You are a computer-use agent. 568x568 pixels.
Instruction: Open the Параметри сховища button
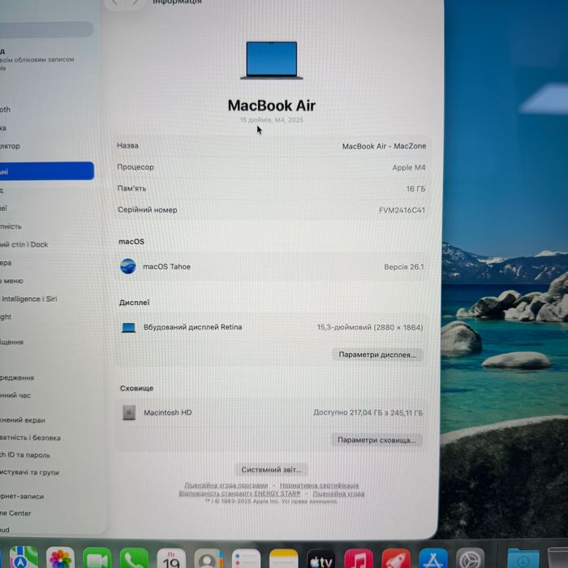(x=377, y=440)
